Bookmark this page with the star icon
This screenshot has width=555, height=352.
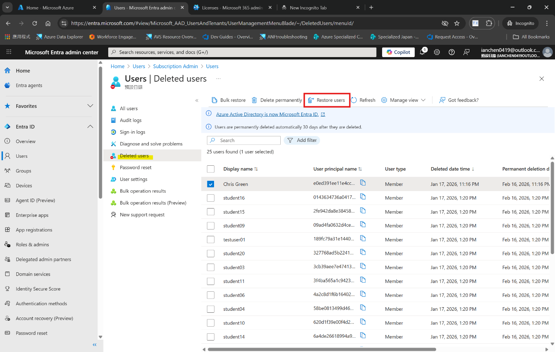pos(457,23)
